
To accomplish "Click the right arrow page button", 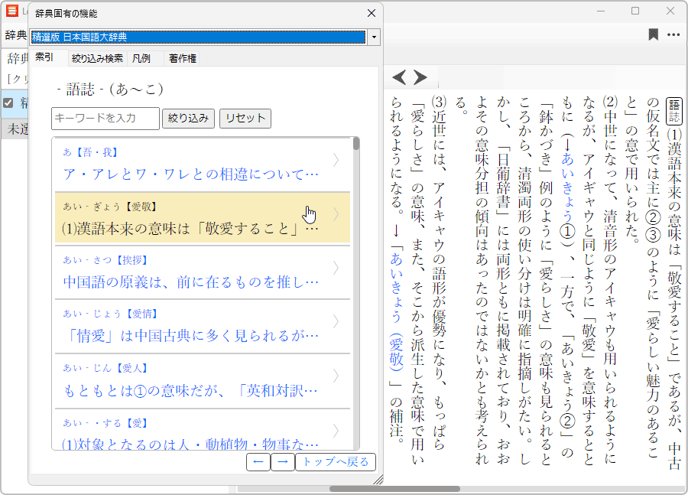I will point(282,461).
